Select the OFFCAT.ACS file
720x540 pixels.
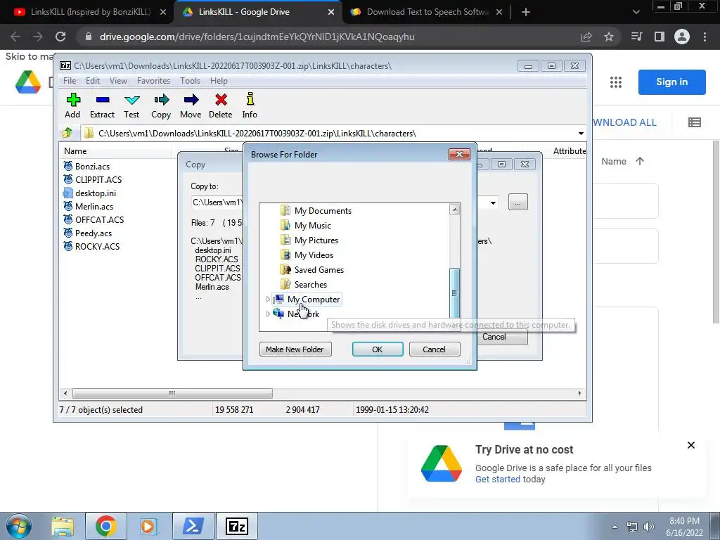click(x=99, y=220)
